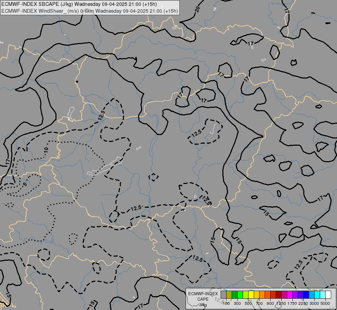Click the CAPE word in the legend
This screenshot has width=337, height=310.
click(x=203, y=299)
